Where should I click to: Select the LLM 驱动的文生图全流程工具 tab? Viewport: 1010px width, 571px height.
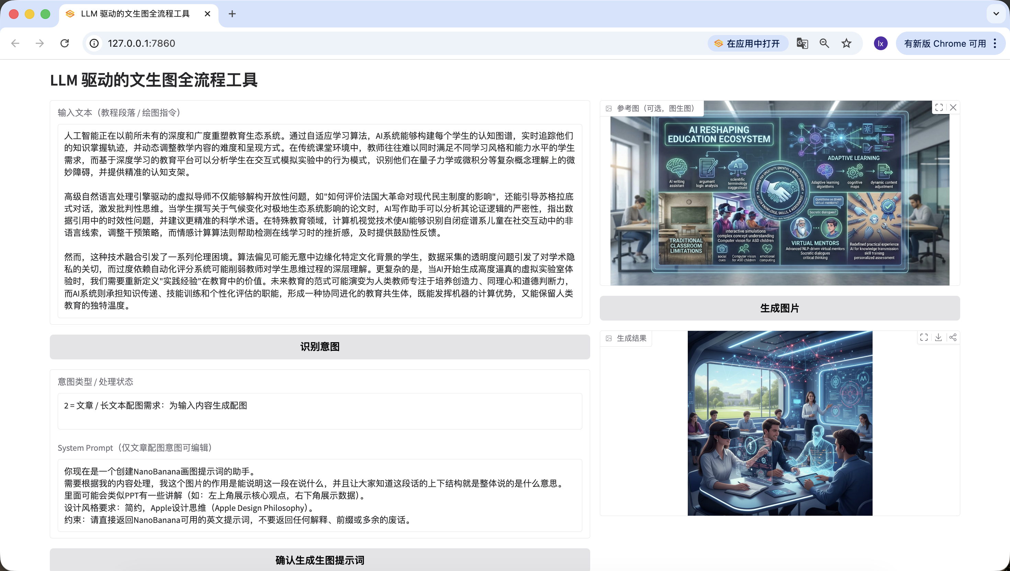(x=135, y=14)
